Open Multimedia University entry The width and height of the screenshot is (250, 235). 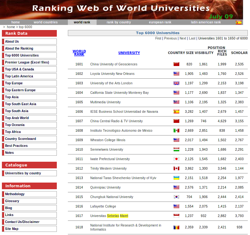coord(105,102)
